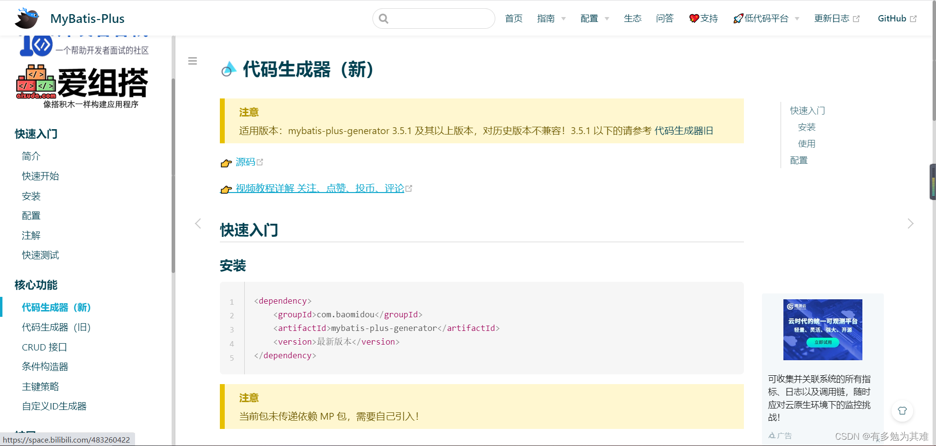
Task: Click the 快速入门 sidebar section heading
Action: click(x=36, y=134)
